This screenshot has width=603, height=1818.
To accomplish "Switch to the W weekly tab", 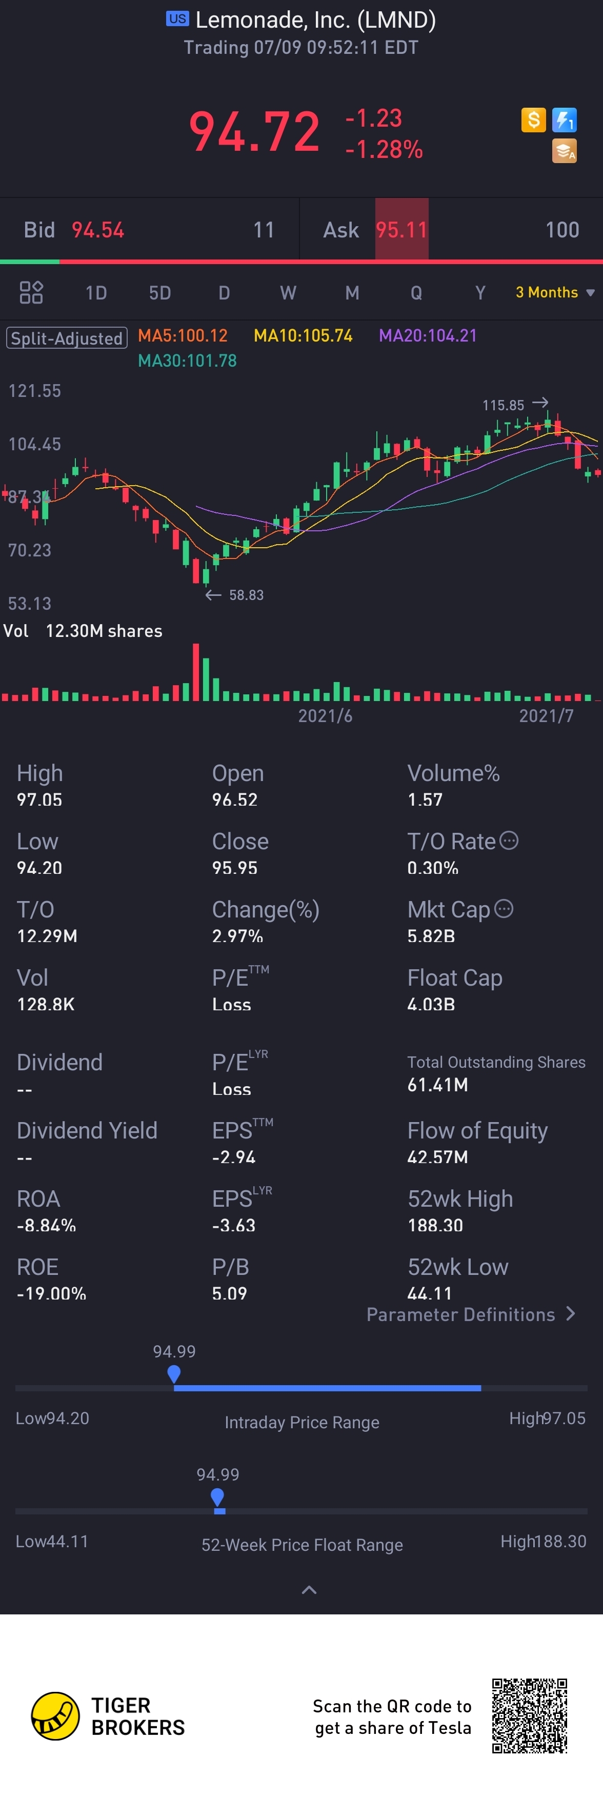I will pyautogui.click(x=288, y=293).
